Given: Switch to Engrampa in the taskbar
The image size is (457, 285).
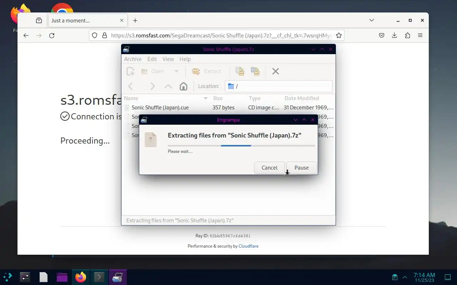Looking at the screenshot, I should [118, 277].
